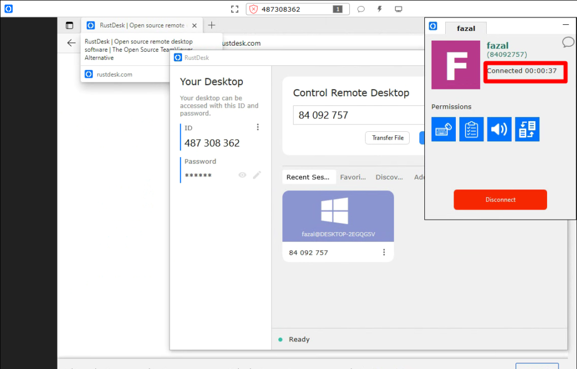Open the chat icon in the remote toolbar
This screenshot has height=369, width=577.
click(361, 9)
